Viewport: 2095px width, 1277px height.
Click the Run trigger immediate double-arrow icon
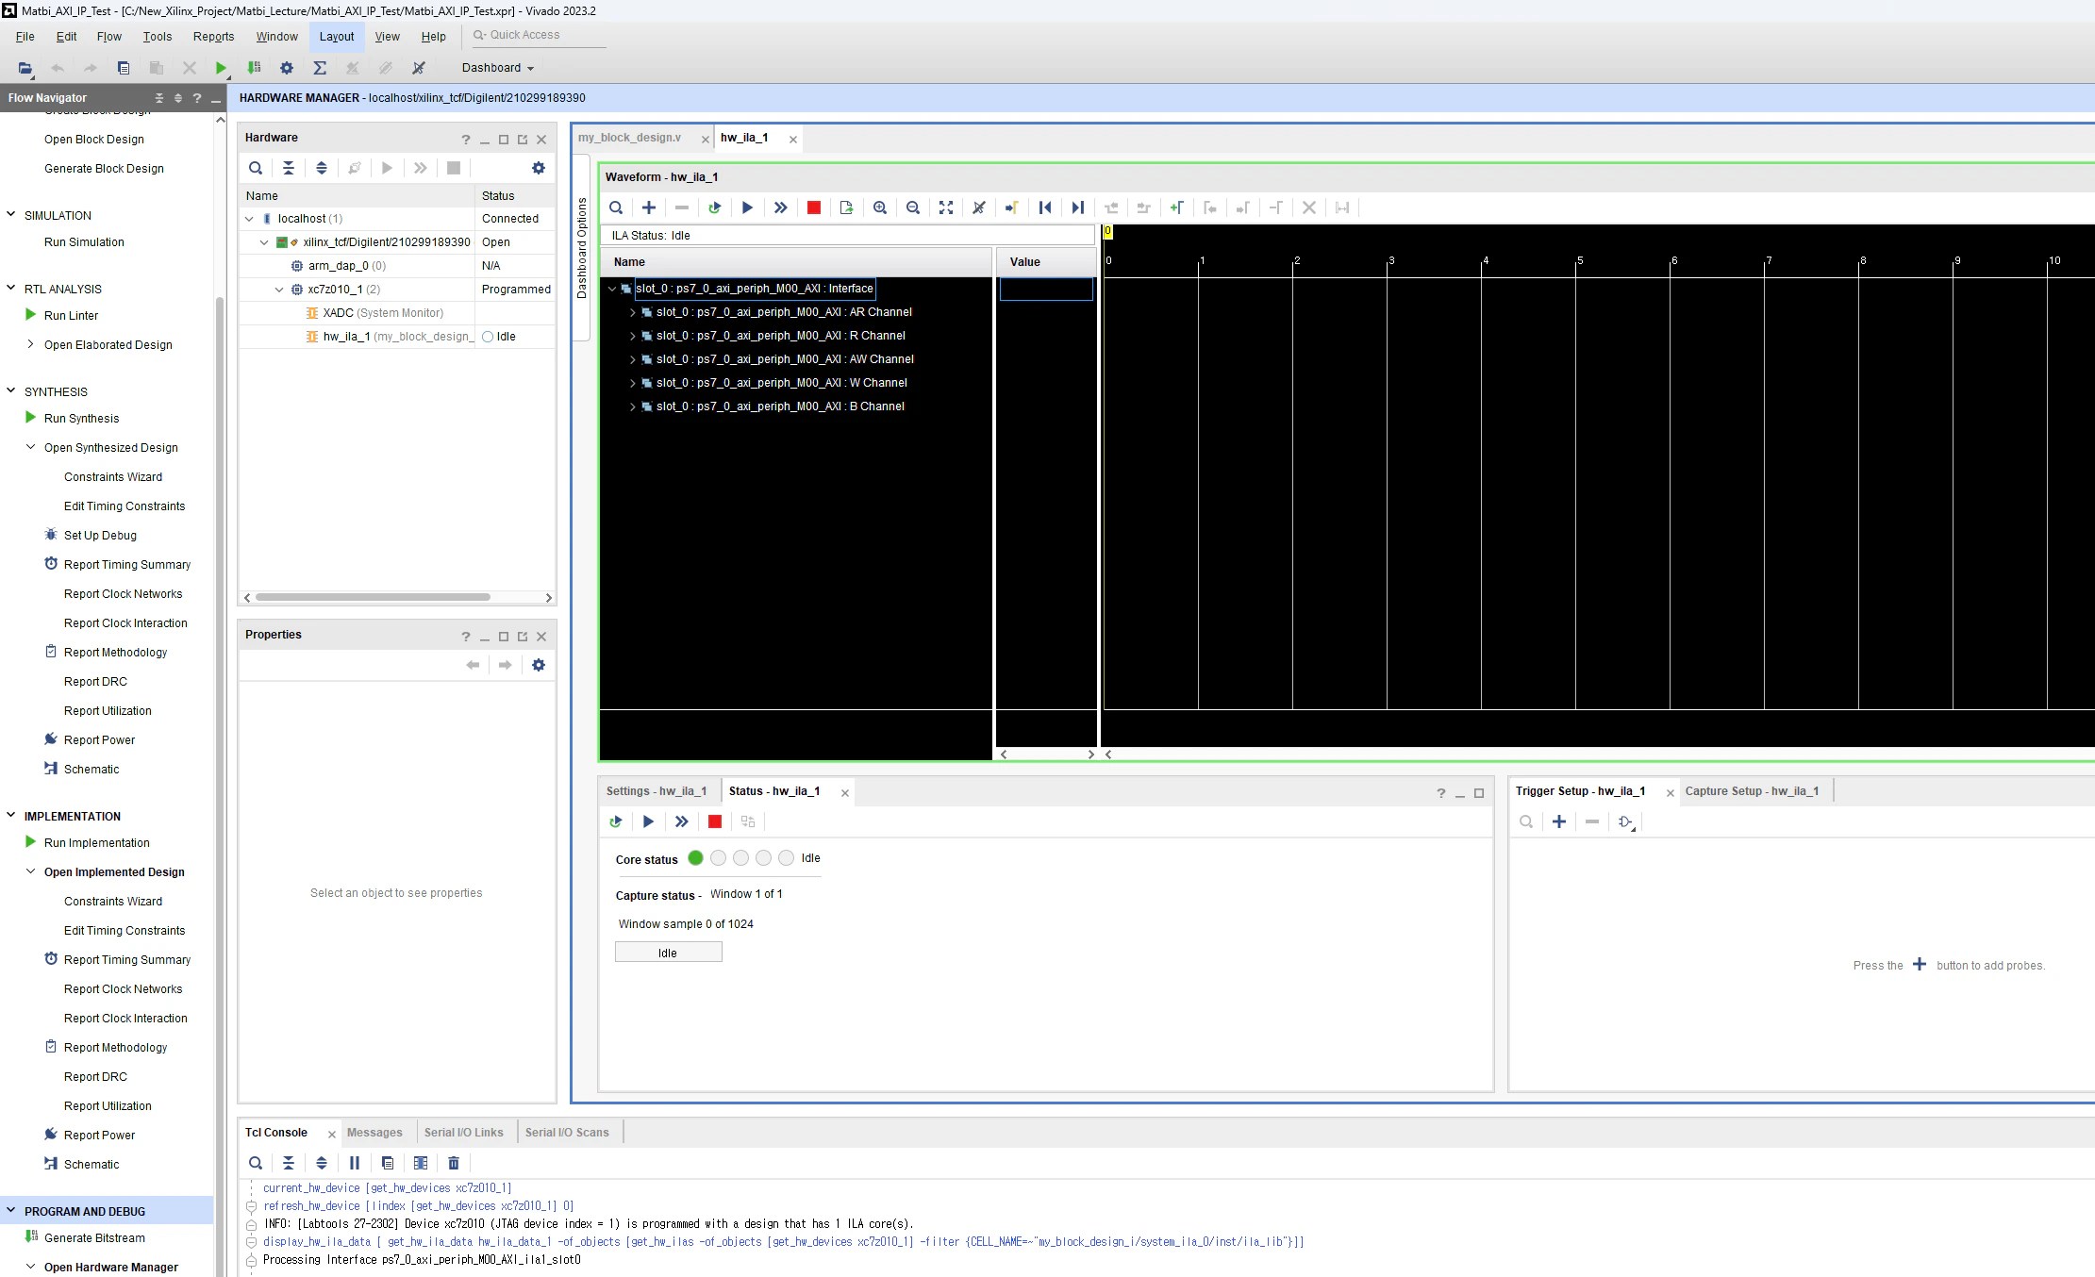coord(780,207)
